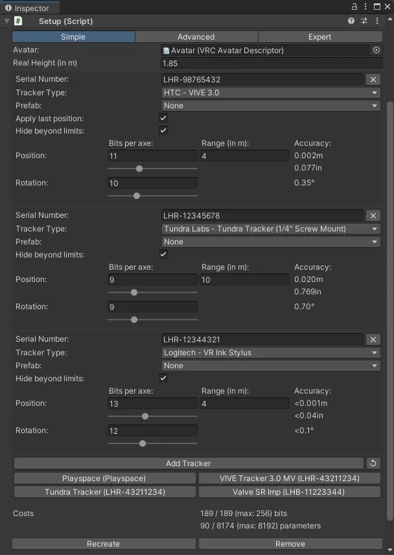Remove tracker LHR-12345678

[373, 215]
